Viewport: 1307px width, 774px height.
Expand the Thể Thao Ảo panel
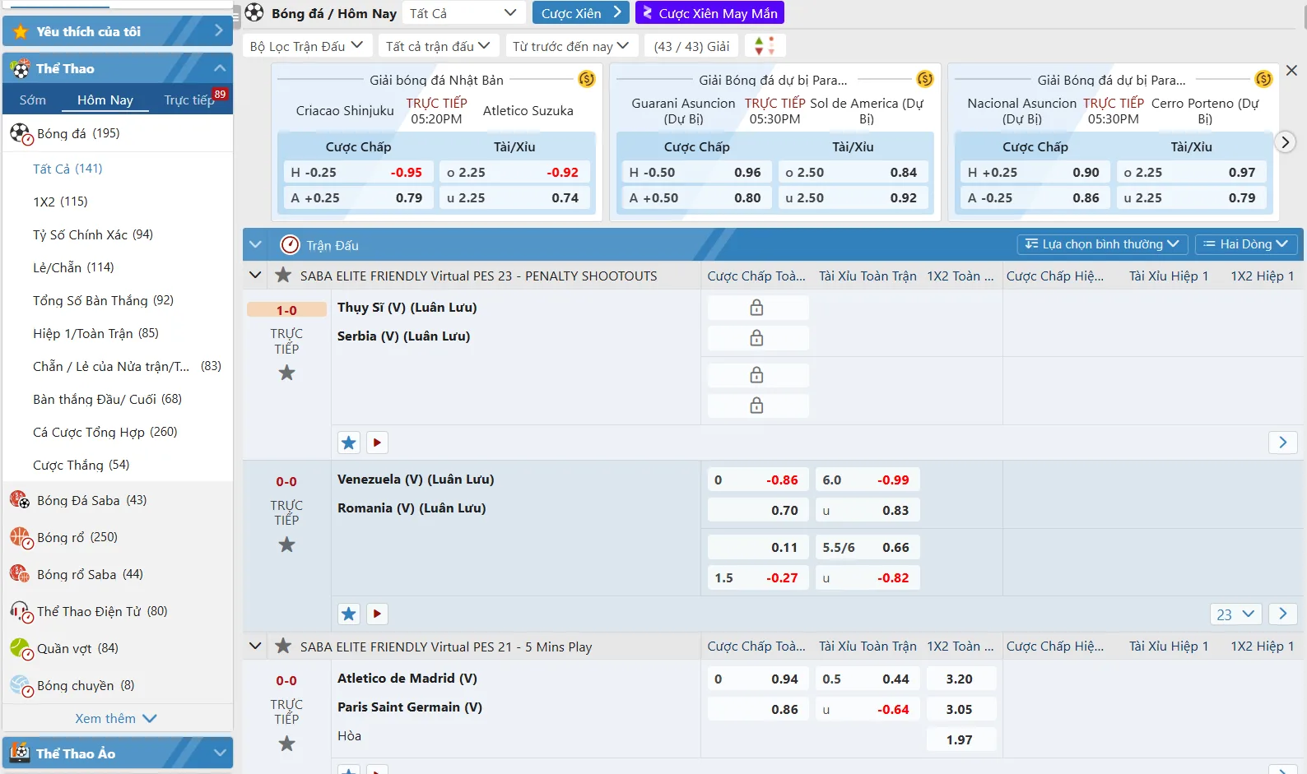(219, 753)
